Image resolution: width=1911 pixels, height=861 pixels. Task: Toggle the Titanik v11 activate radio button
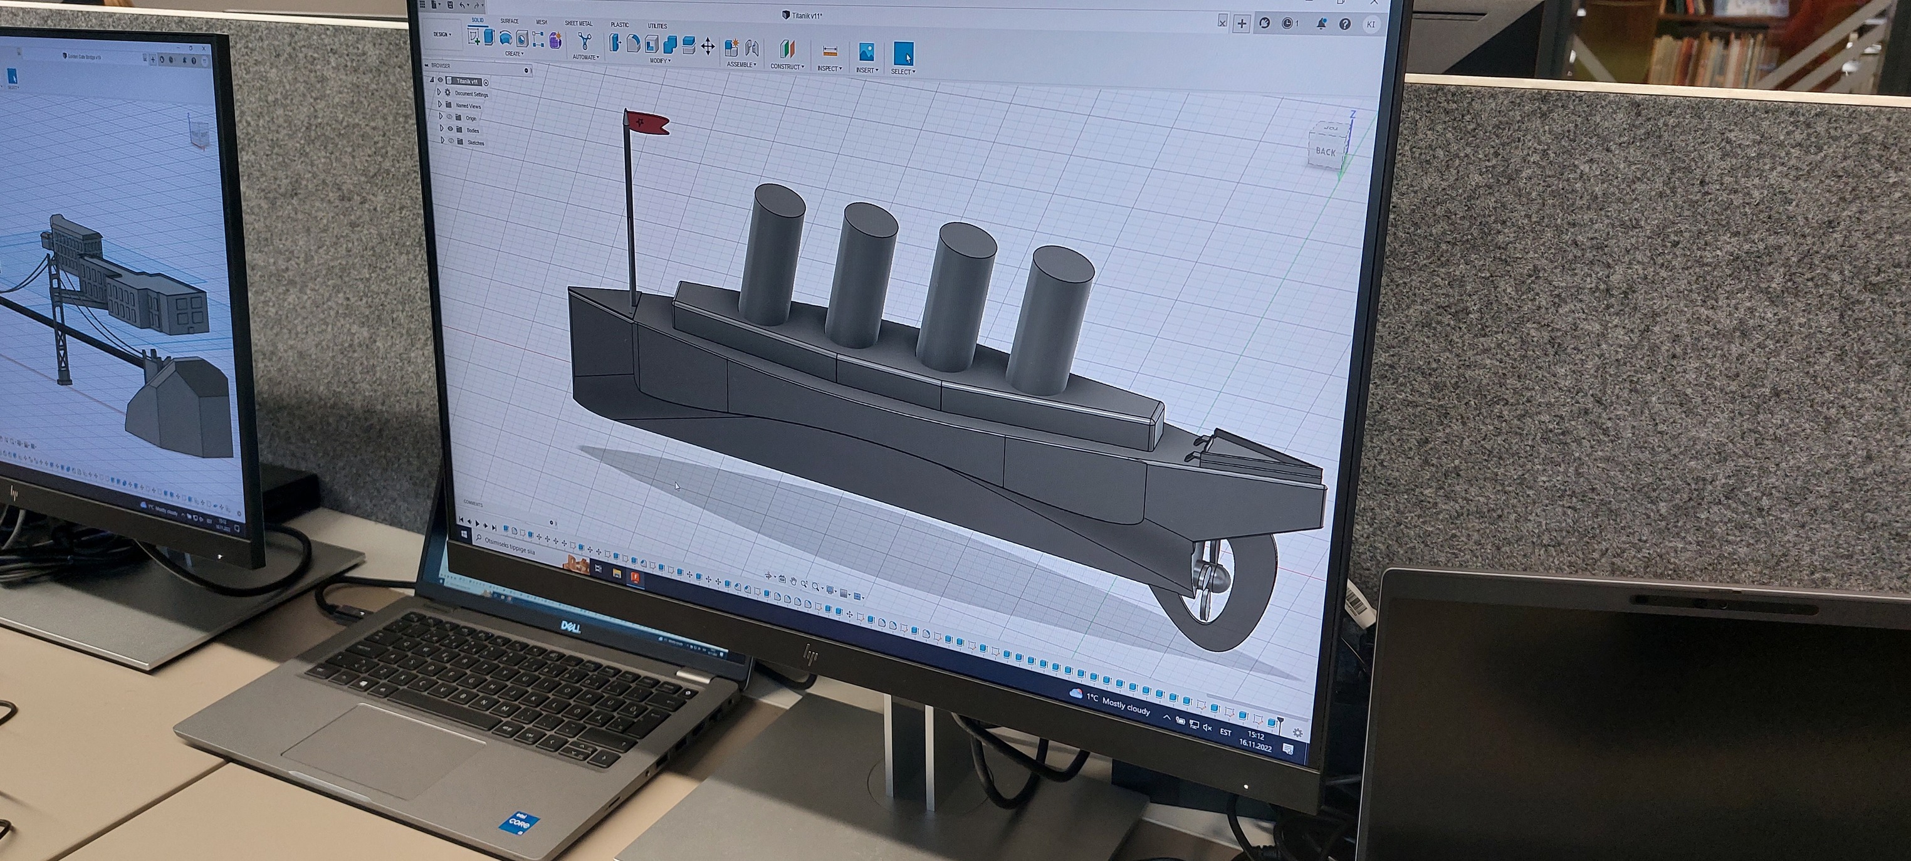click(486, 83)
